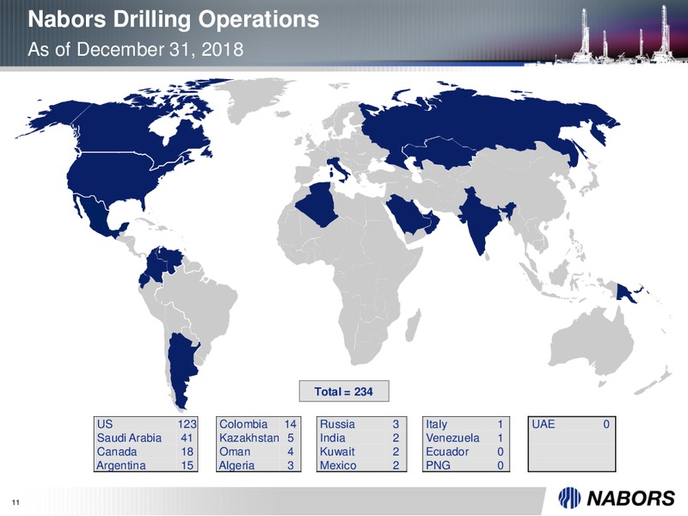Click Algeria on the world map
Screen dimensions: 688x516
point(318,206)
